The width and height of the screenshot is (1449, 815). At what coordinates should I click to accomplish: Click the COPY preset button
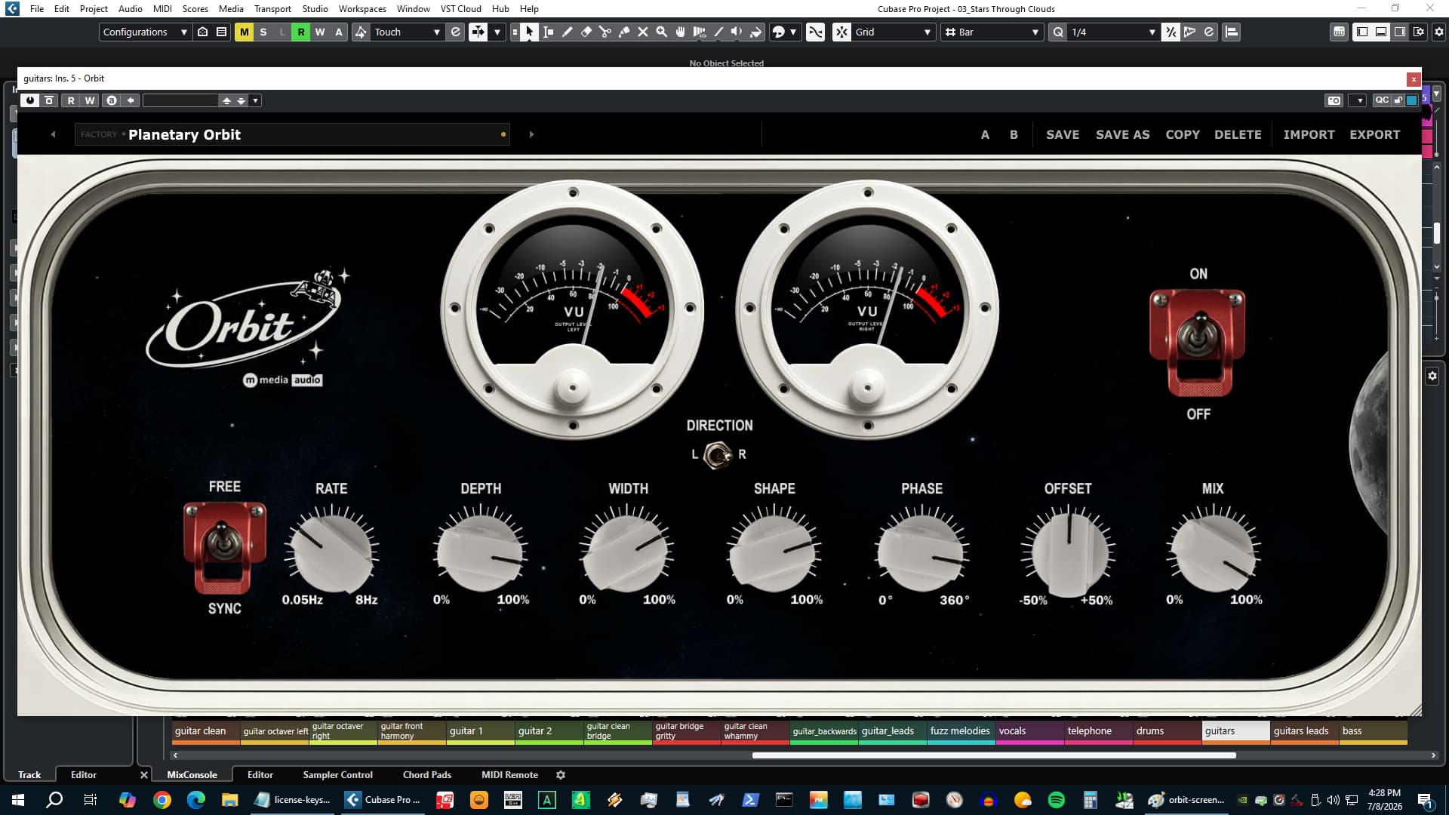(1182, 134)
